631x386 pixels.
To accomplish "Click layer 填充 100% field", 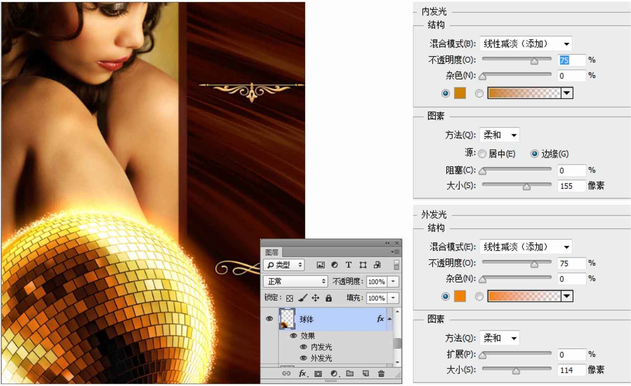I will [377, 298].
